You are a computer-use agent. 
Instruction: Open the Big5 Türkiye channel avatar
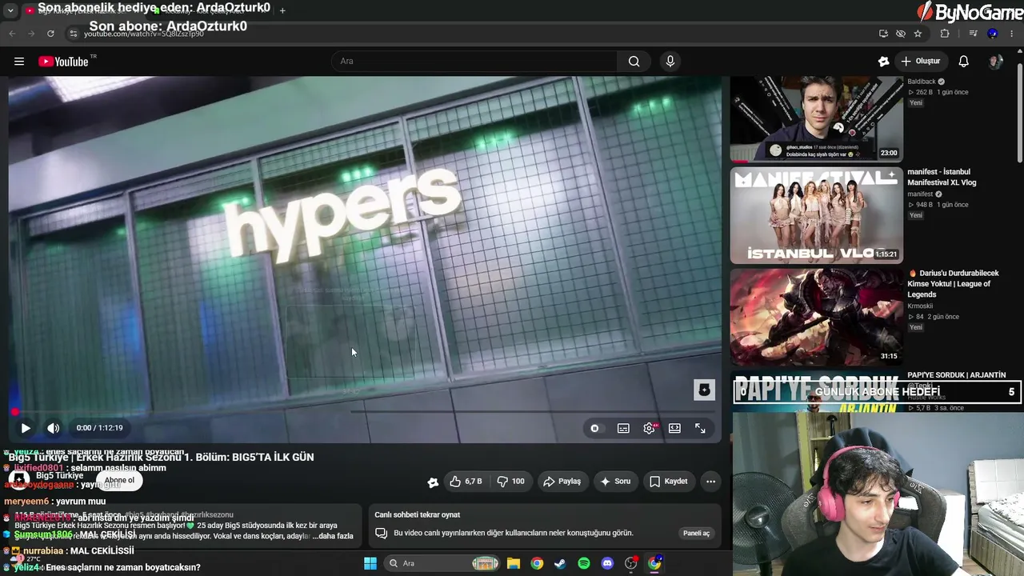[20, 480]
